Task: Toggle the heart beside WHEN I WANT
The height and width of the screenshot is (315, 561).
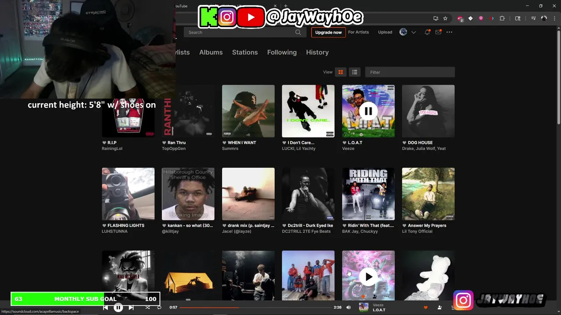Action: coord(224,143)
